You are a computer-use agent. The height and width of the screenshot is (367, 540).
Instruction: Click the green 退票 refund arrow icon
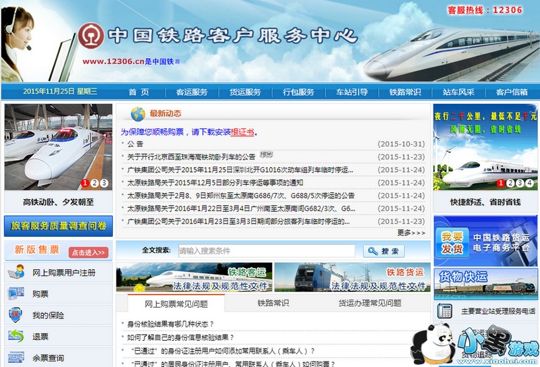[x=16, y=336]
